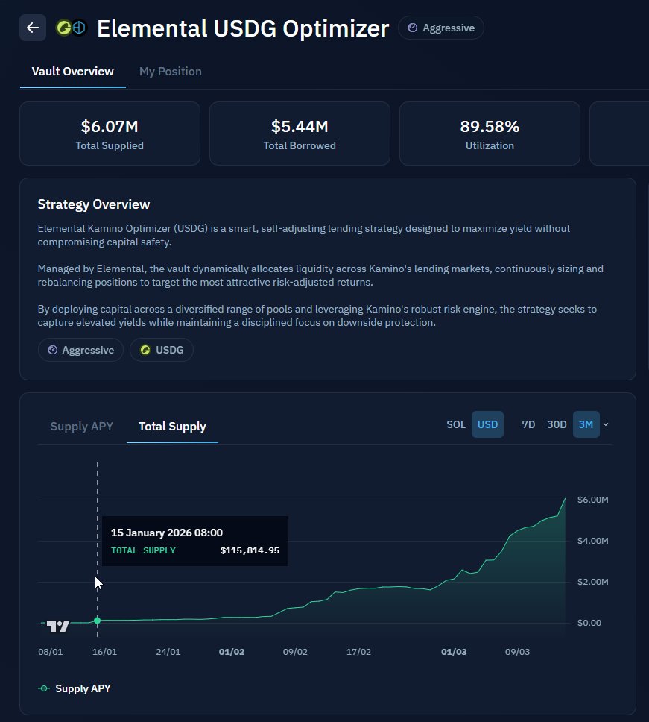Image resolution: width=649 pixels, height=722 pixels.
Task: Toggle the Supply APY legend series
Action: tap(75, 689)
